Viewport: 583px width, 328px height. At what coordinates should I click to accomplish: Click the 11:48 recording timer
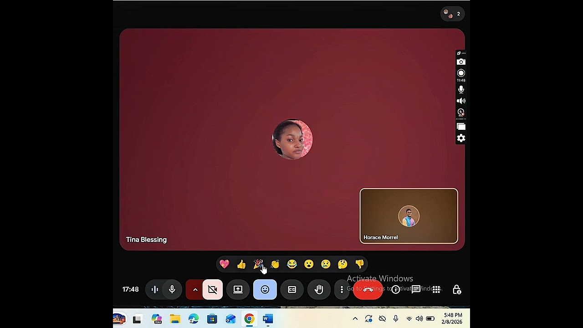461,80
